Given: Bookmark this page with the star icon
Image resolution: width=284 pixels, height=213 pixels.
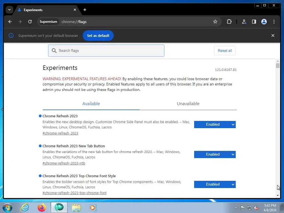Looking at the screenshot, I should (215, 22).
